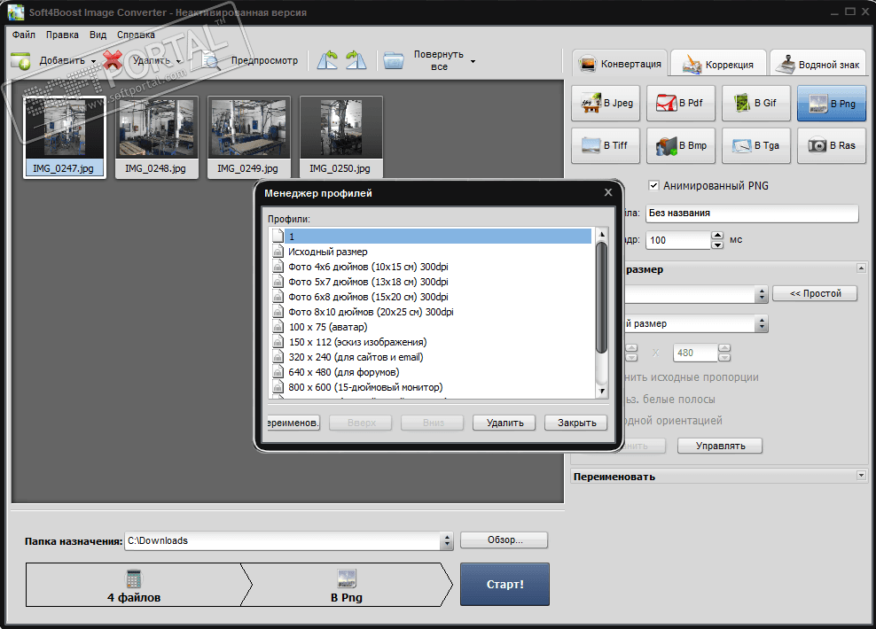Open the Вид menu
Screen dimensions: 876x629
click(x=98, y=35)
